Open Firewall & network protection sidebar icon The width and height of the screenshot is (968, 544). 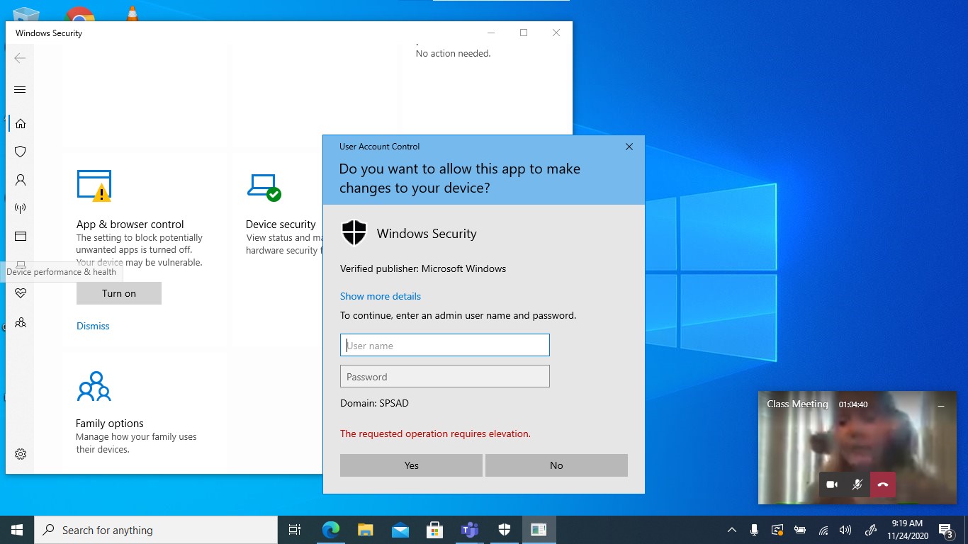tap(21, 208)
